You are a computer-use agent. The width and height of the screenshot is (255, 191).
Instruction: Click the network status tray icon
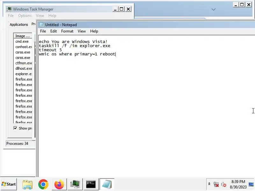tap(216, 184)
